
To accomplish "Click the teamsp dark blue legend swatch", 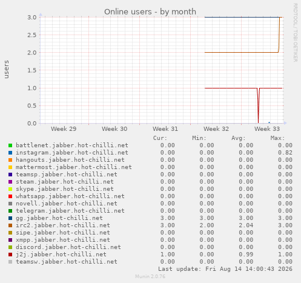I will click(10, 175).
